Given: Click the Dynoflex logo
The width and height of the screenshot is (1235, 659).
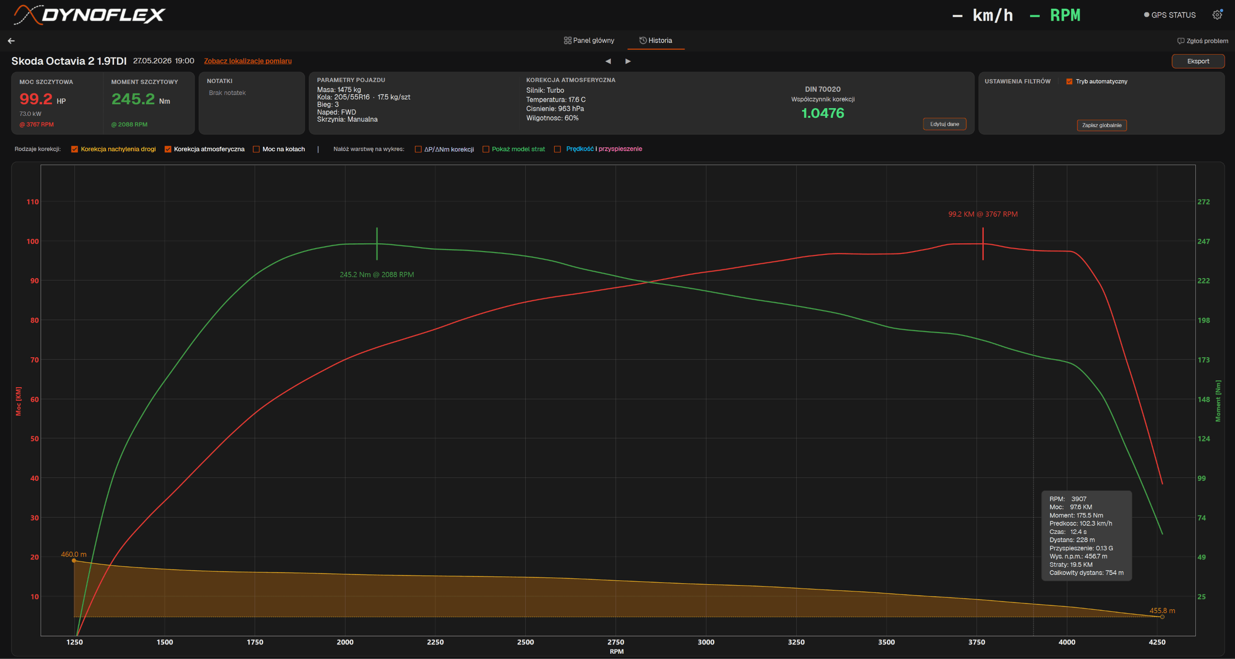Looking at the screenshot, I should 90,15.
